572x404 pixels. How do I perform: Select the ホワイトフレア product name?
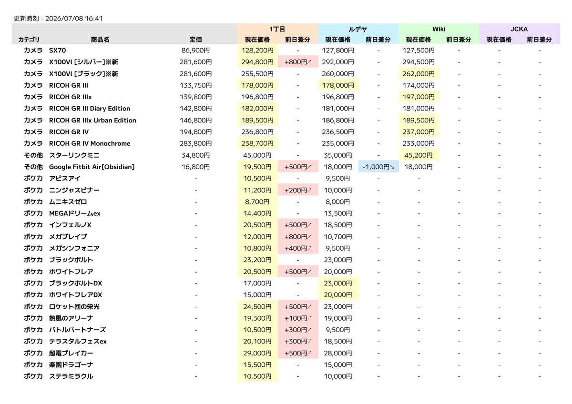pos(71,272)
